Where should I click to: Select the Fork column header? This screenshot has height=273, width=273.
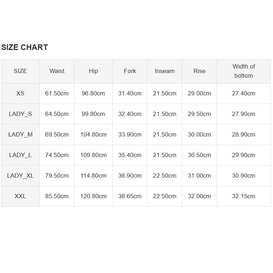point(130,71)
